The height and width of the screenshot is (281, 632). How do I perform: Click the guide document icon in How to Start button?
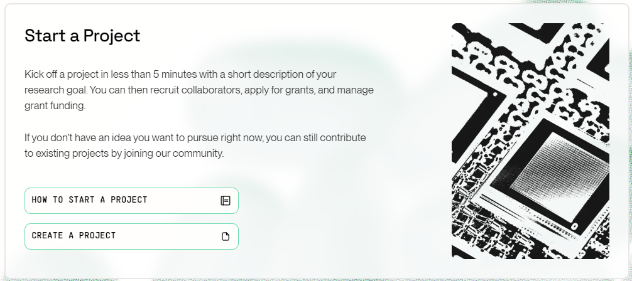(x=226, y=201)
